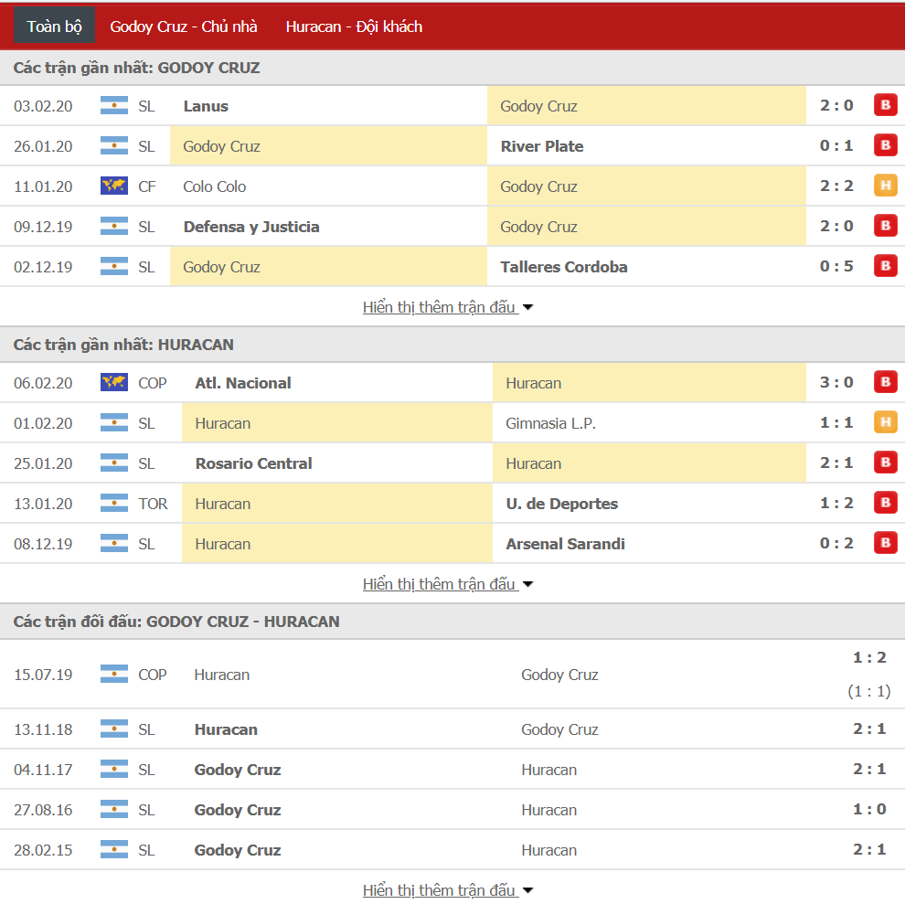Screen dimensions: 905x904
Task: Click the date 06.02.20
Action: [43, 383]
